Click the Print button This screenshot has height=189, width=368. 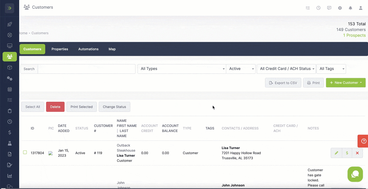[313, 83]
